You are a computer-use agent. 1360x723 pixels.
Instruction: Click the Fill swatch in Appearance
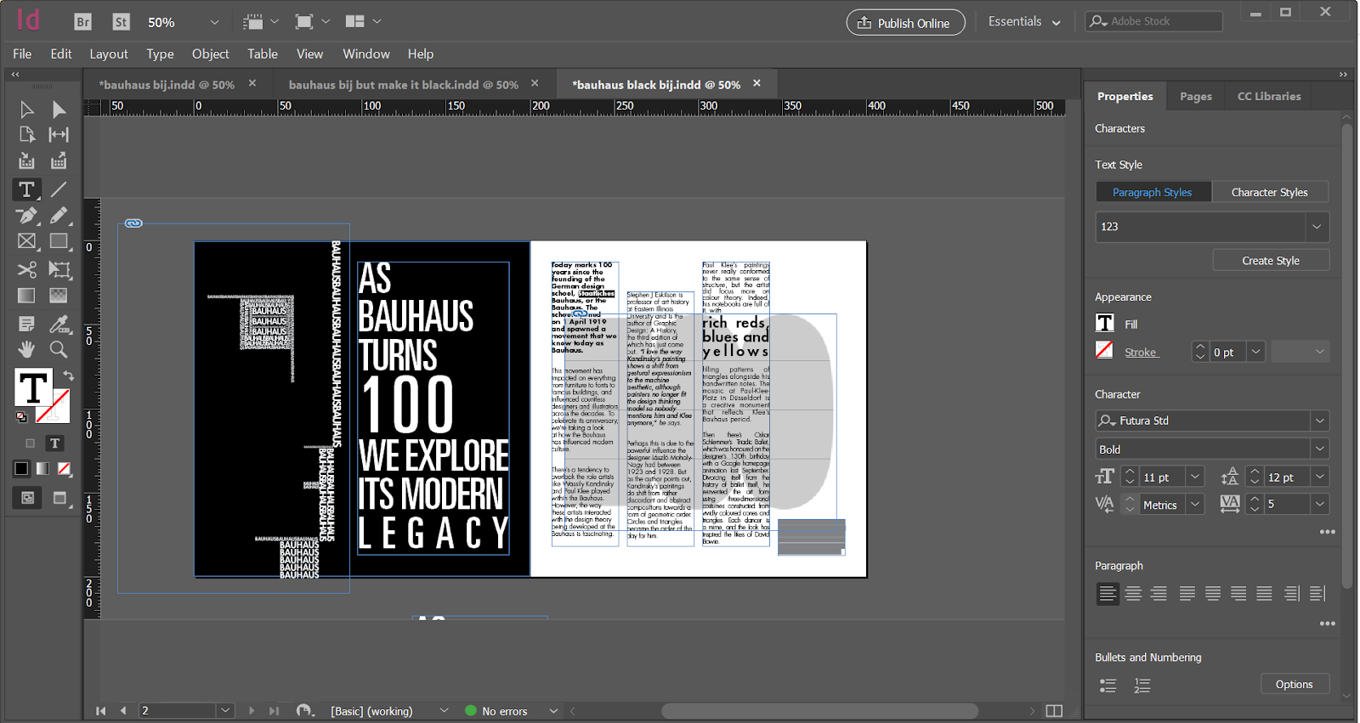click(x=1105, y=324)
